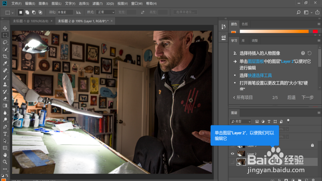Toggle layer filtering on/off switch
Viewport: 322px width, 181px height.
click(288, 121)
